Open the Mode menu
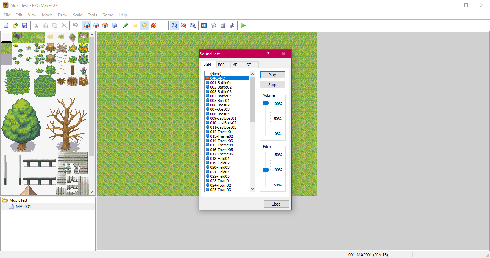 47,15
